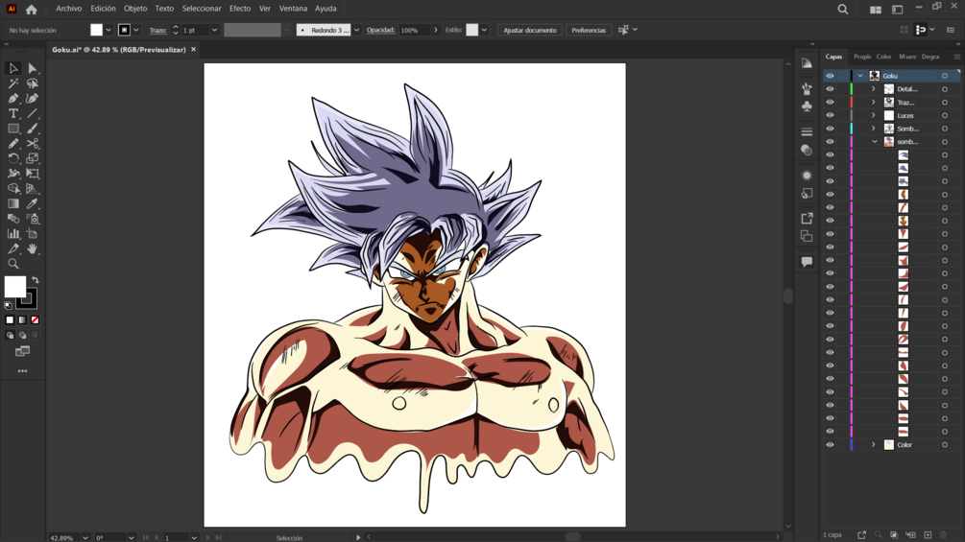
Task: Select the Shape Builder tool
Action: 12,189
